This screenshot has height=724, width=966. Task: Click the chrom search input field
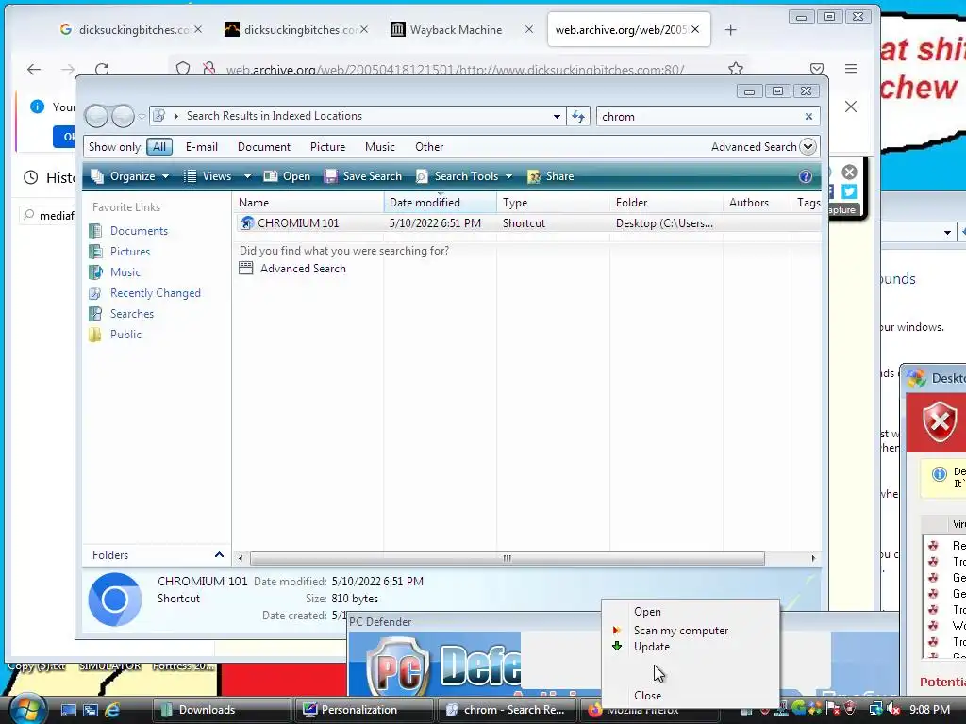(699, 116)
